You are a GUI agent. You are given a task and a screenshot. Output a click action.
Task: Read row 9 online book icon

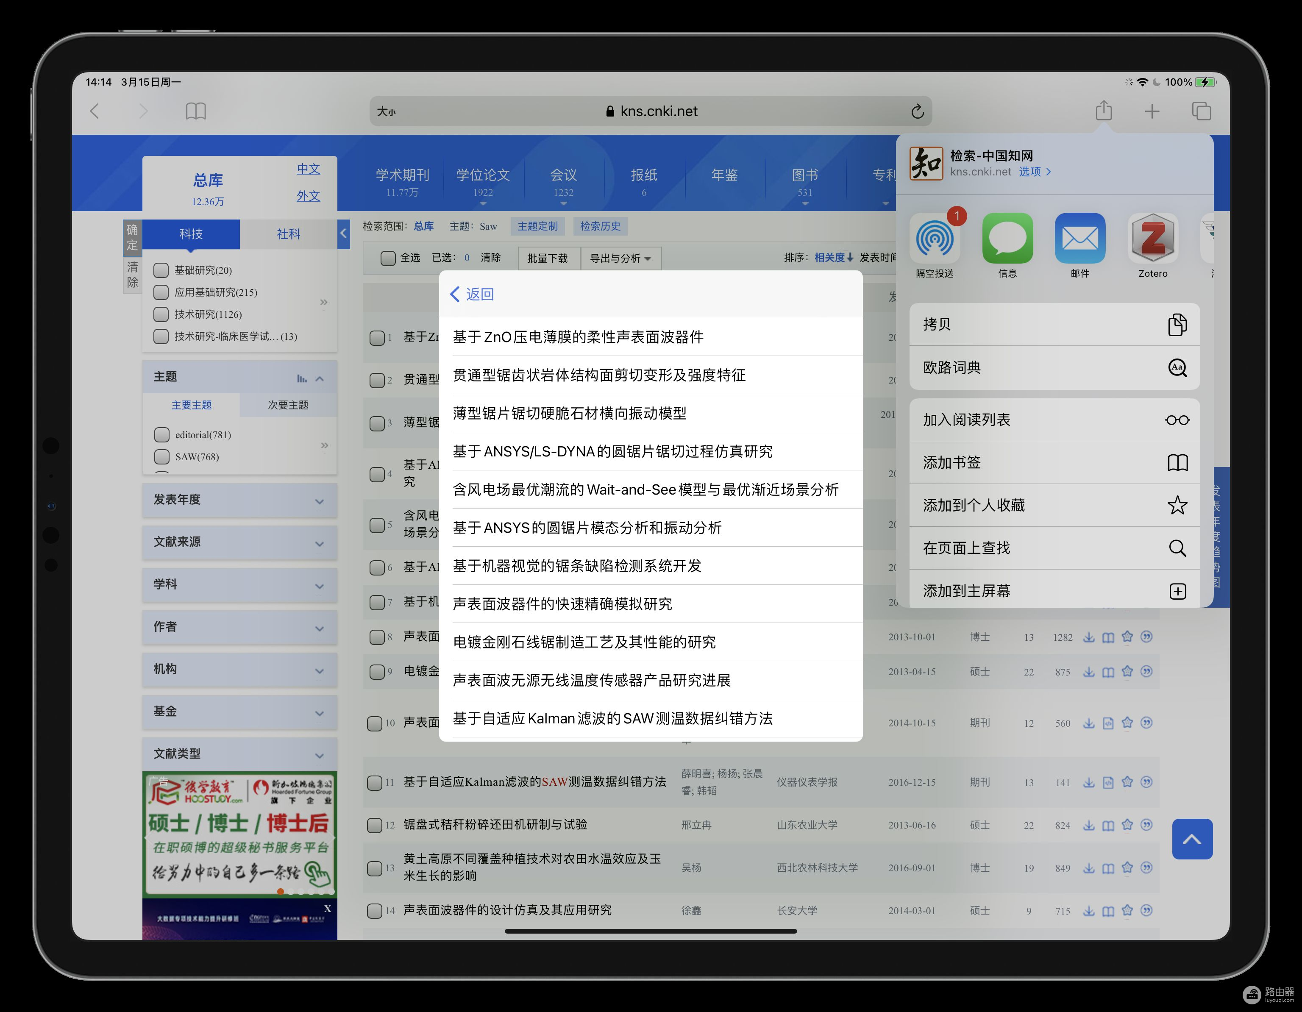click(x=1107, y=672)
